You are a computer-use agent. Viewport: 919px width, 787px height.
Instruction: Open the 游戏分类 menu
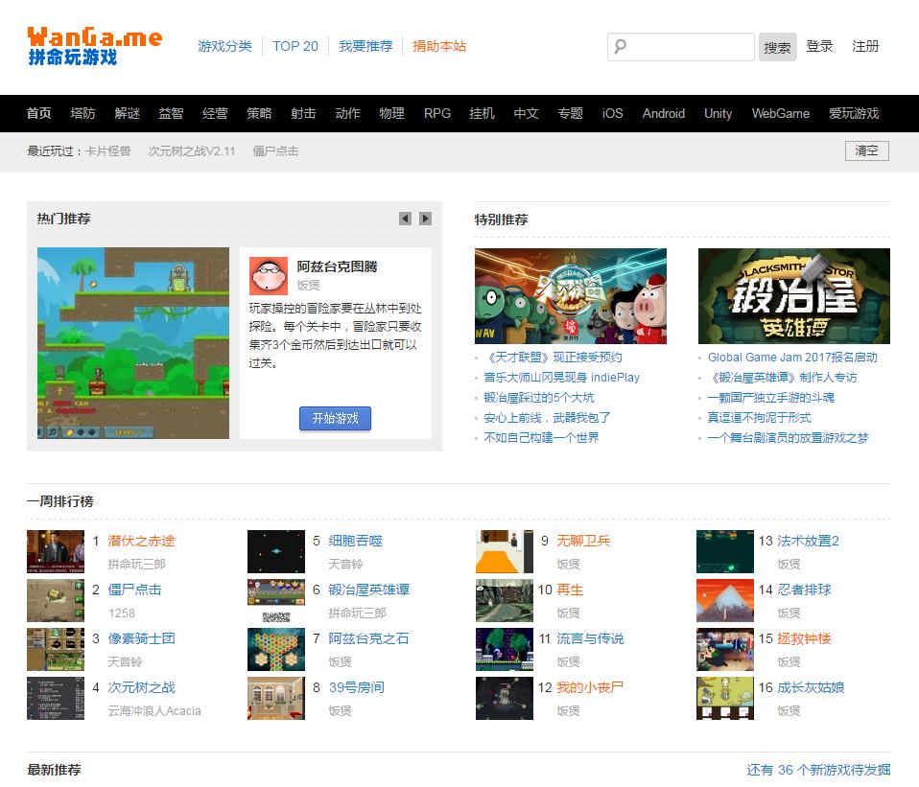click(224, 46)
